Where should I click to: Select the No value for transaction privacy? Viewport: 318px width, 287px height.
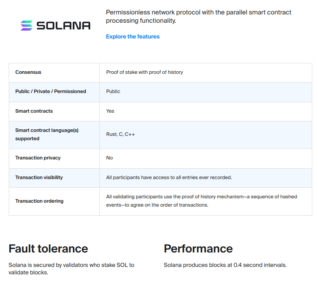[110, 158]
